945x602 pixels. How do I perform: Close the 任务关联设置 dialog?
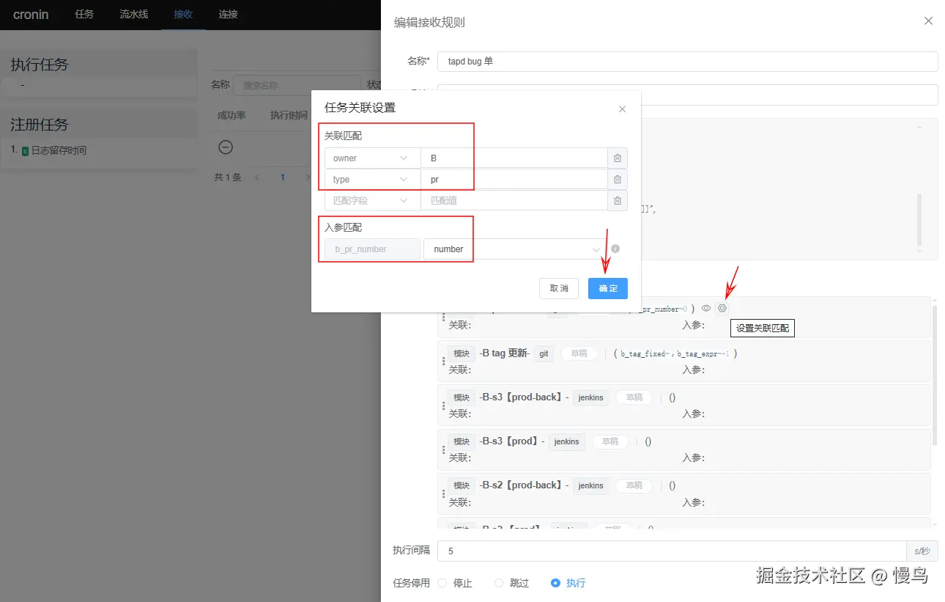pos(622,109)
